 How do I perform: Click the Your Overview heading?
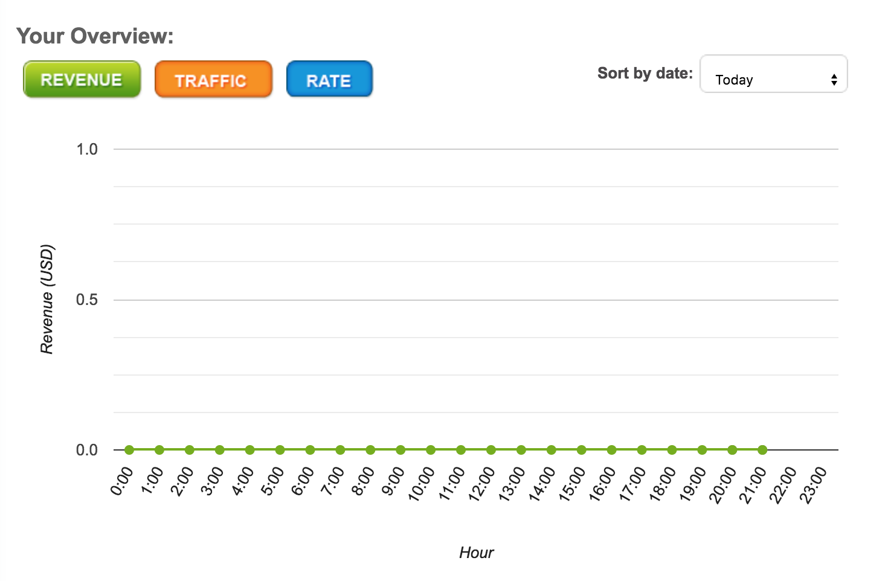tap(95, 36)
